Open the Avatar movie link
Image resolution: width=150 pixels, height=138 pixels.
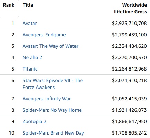[30, 23]
